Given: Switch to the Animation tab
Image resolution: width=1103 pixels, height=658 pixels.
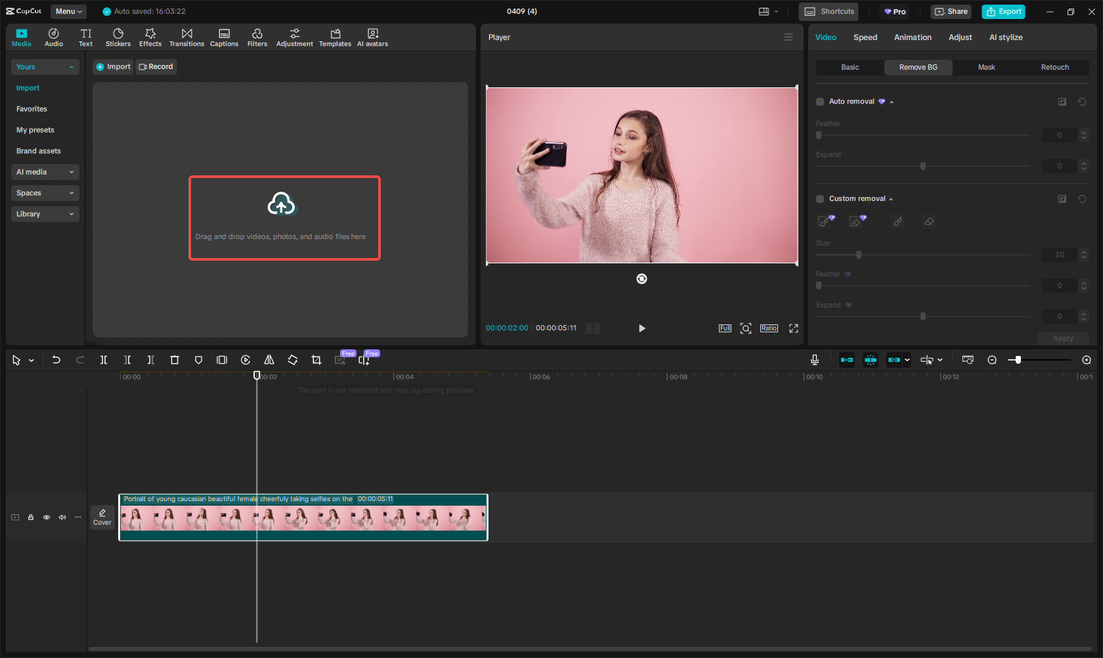Looking at the screenshot, I should [913, 37].
